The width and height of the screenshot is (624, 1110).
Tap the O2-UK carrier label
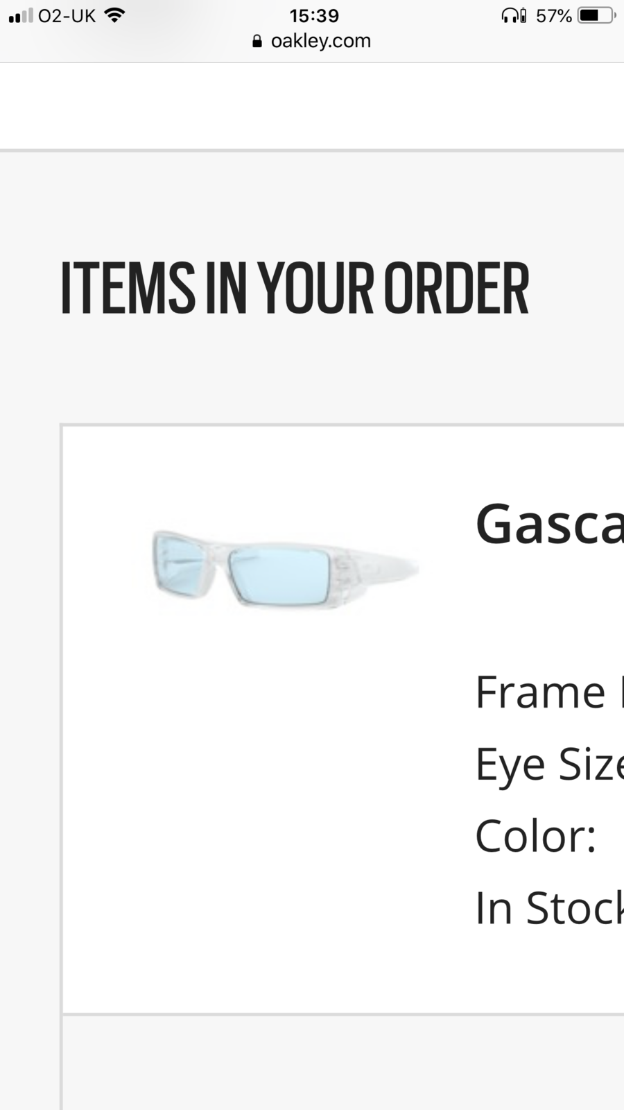coord(67,15)
